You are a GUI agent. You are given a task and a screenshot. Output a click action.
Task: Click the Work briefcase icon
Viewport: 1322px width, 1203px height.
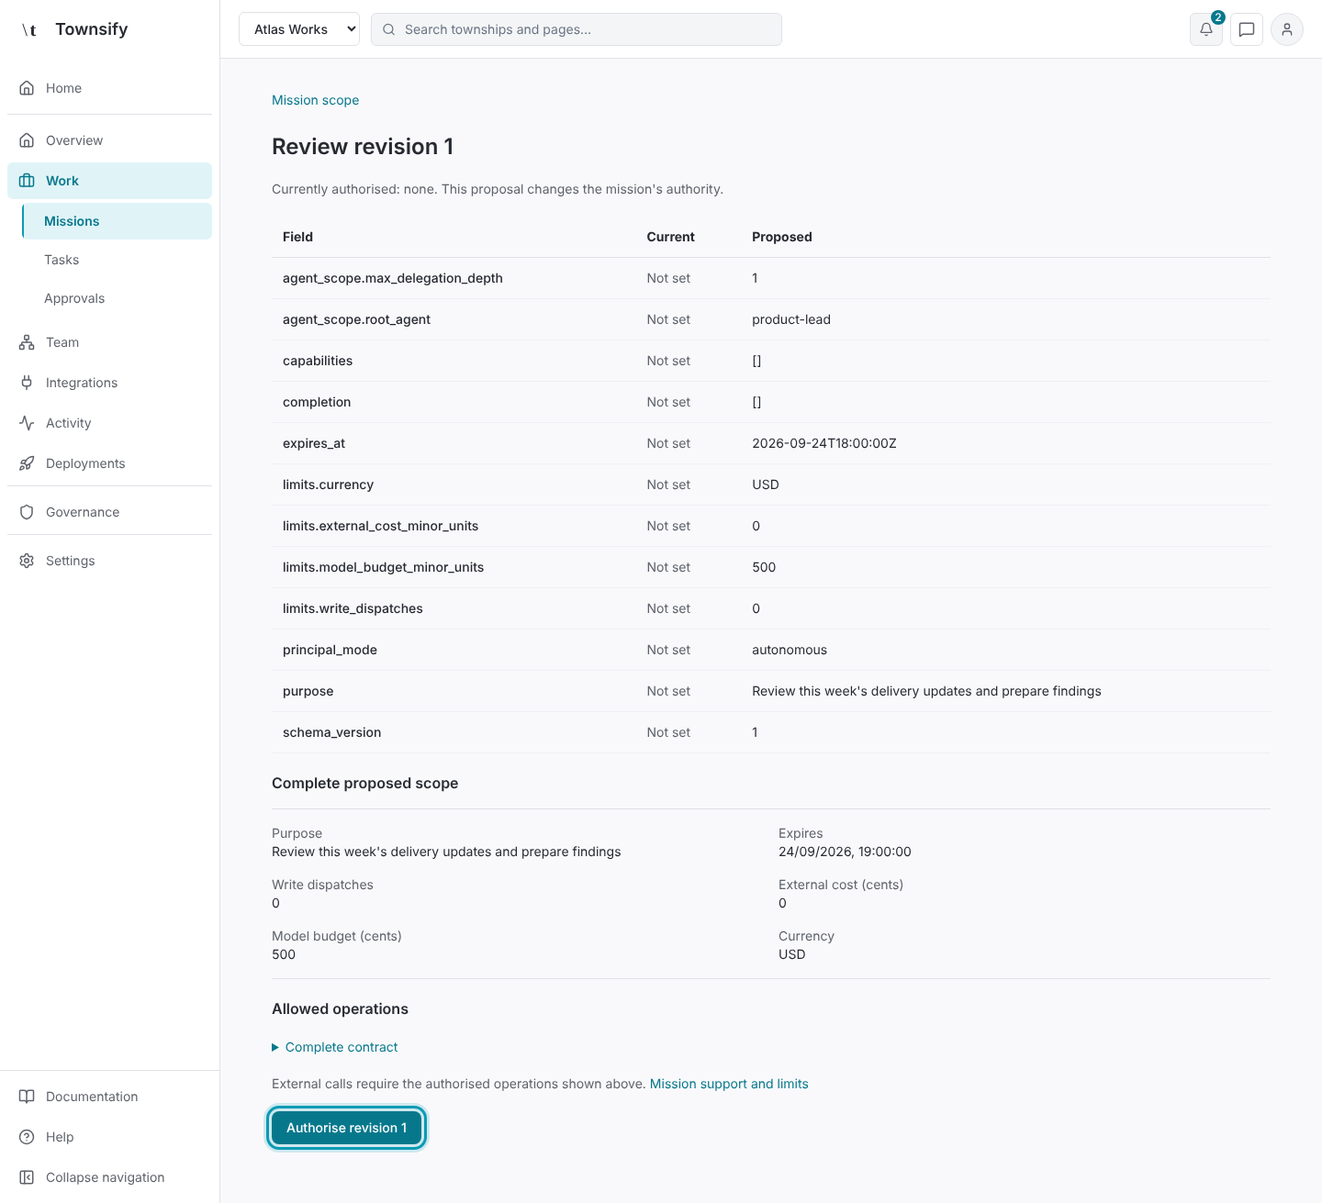pyautogui.click(x=27, y=181)
